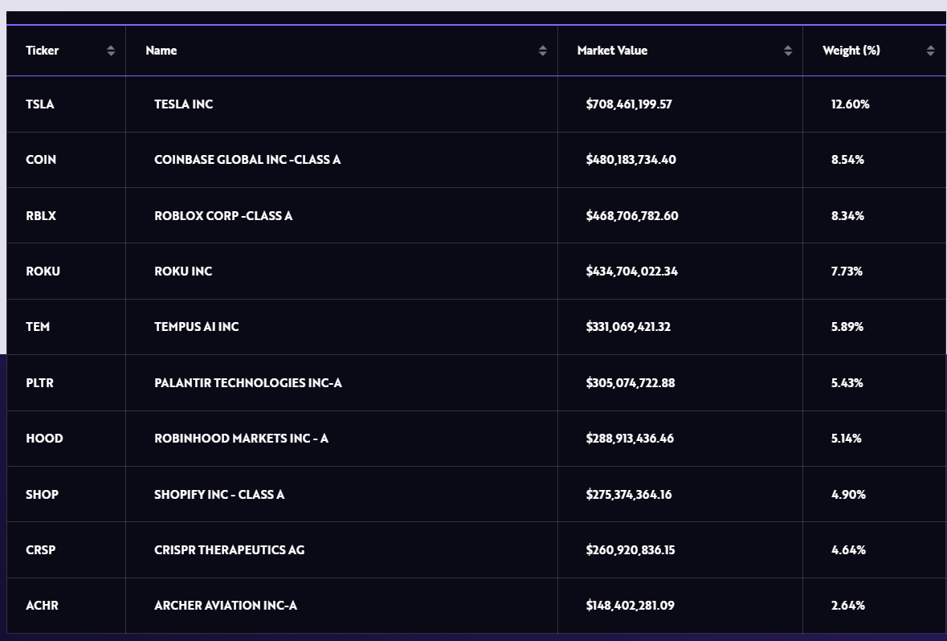The width and height of the screenshot is (947, 641).
Task: Click the Ticker column header label
Action: point(43,51)
